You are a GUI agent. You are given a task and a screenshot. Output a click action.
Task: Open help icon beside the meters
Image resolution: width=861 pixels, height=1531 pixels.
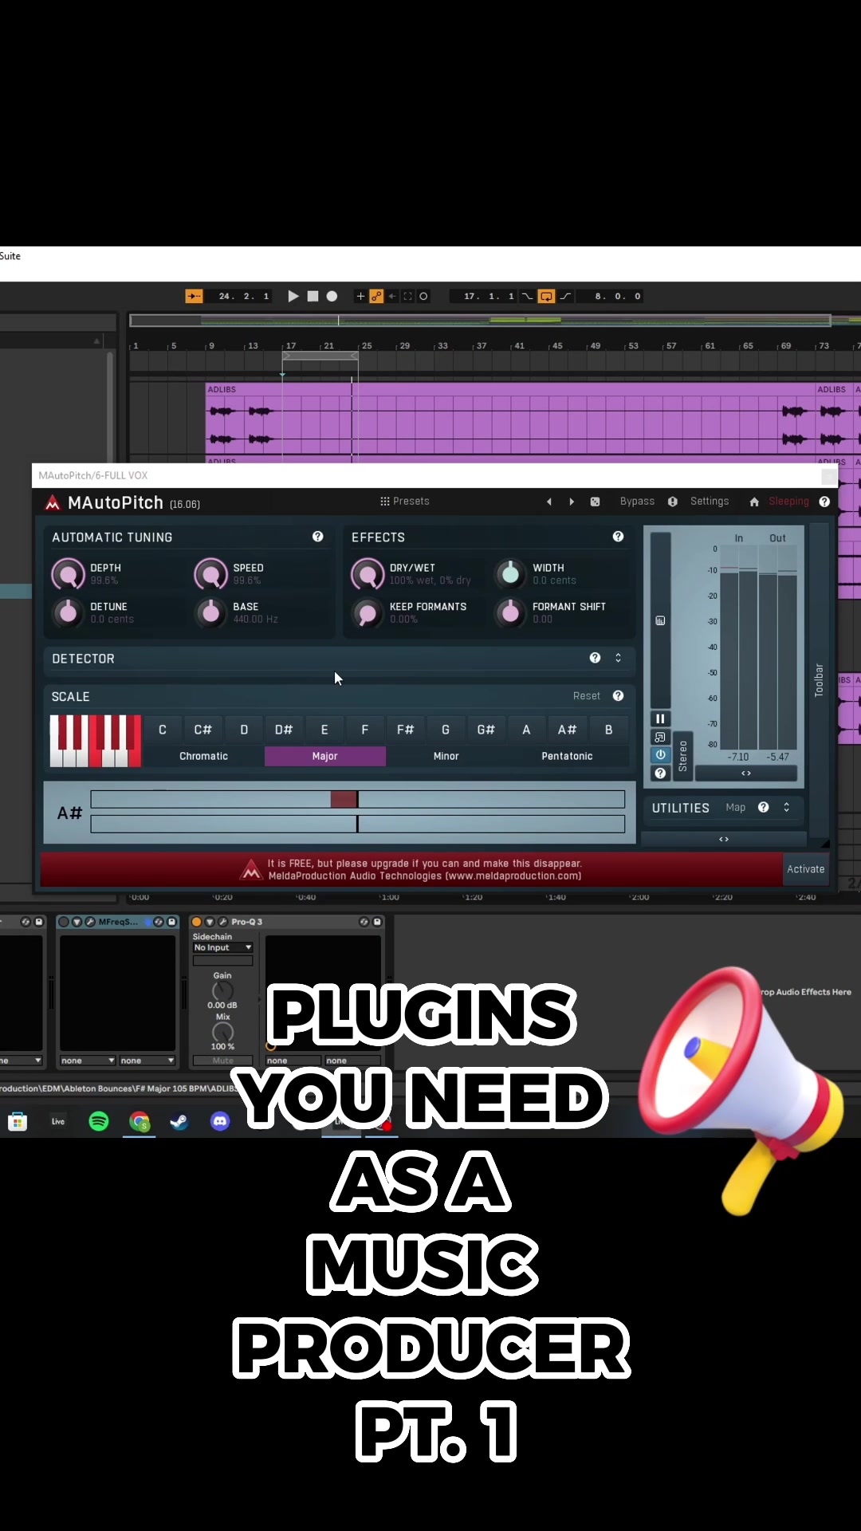click(660, 773)
